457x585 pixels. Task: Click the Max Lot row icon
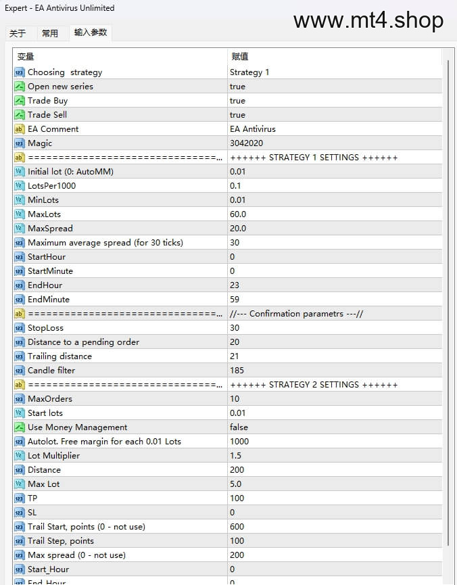(x=20, y=484)
